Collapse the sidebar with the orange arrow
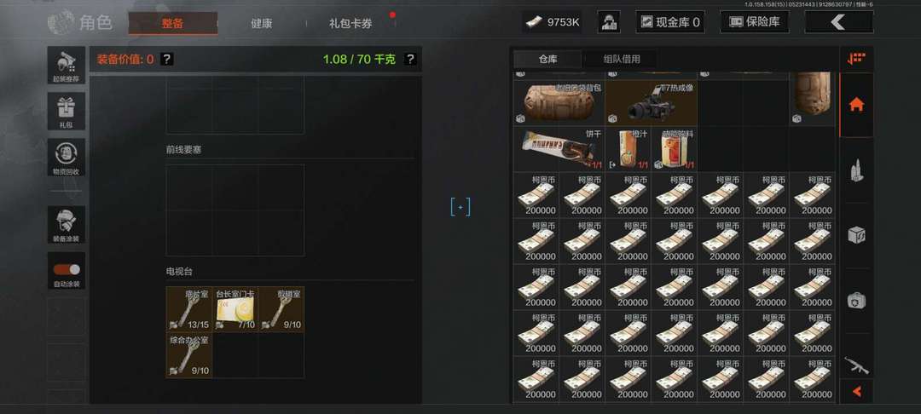 point(856,391)
